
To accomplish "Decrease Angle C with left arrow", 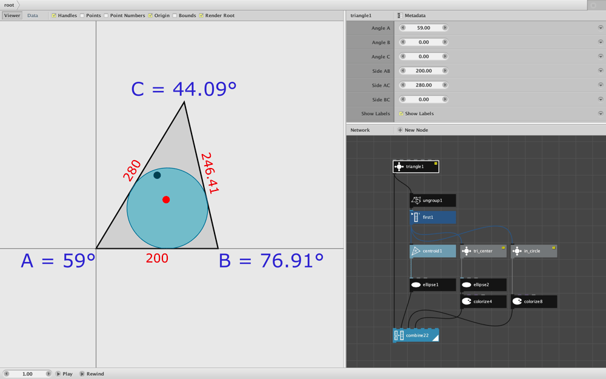I will pyautogui.click(x=403, y=56).
